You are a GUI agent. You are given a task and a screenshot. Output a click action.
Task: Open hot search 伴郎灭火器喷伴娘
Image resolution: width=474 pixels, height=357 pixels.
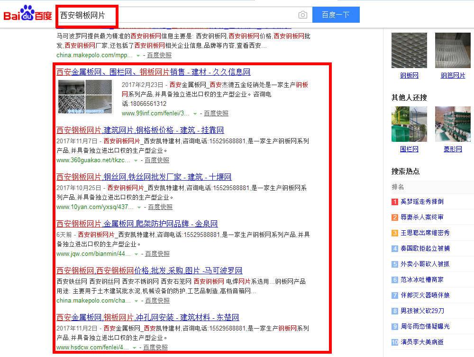click(x=425, y=295)
